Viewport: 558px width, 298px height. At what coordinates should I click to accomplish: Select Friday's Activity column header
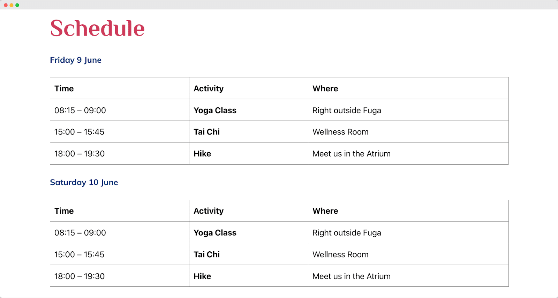(249, 89)
